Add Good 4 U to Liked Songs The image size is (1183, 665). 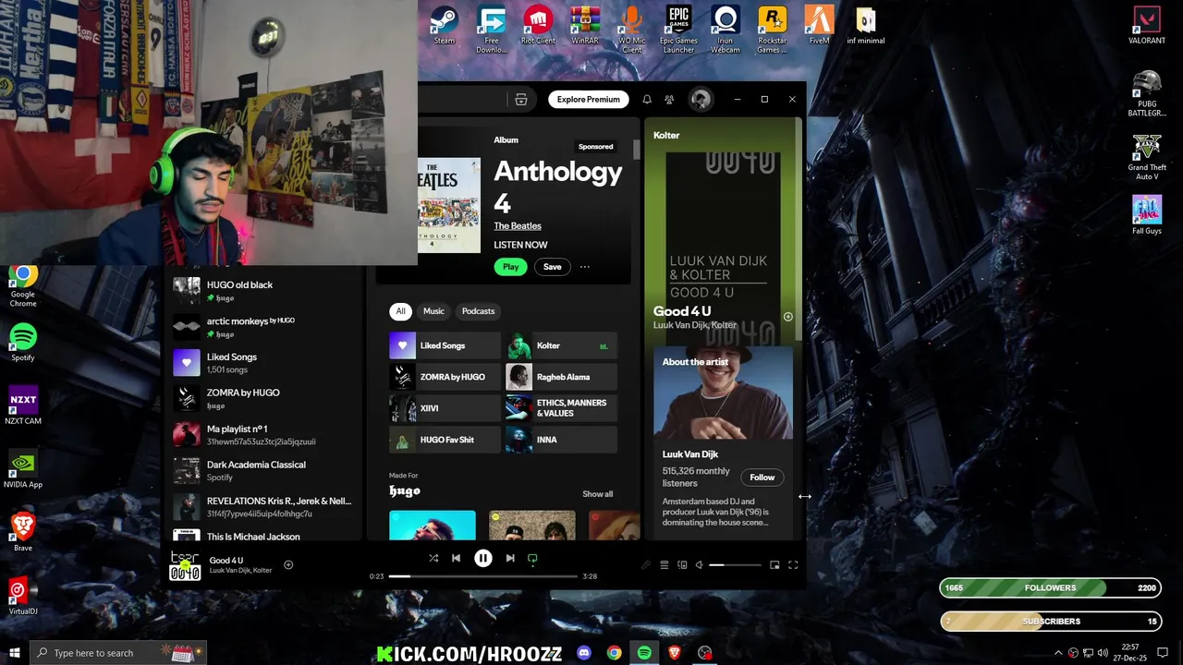pyautogui.click(x=288, y=564)
